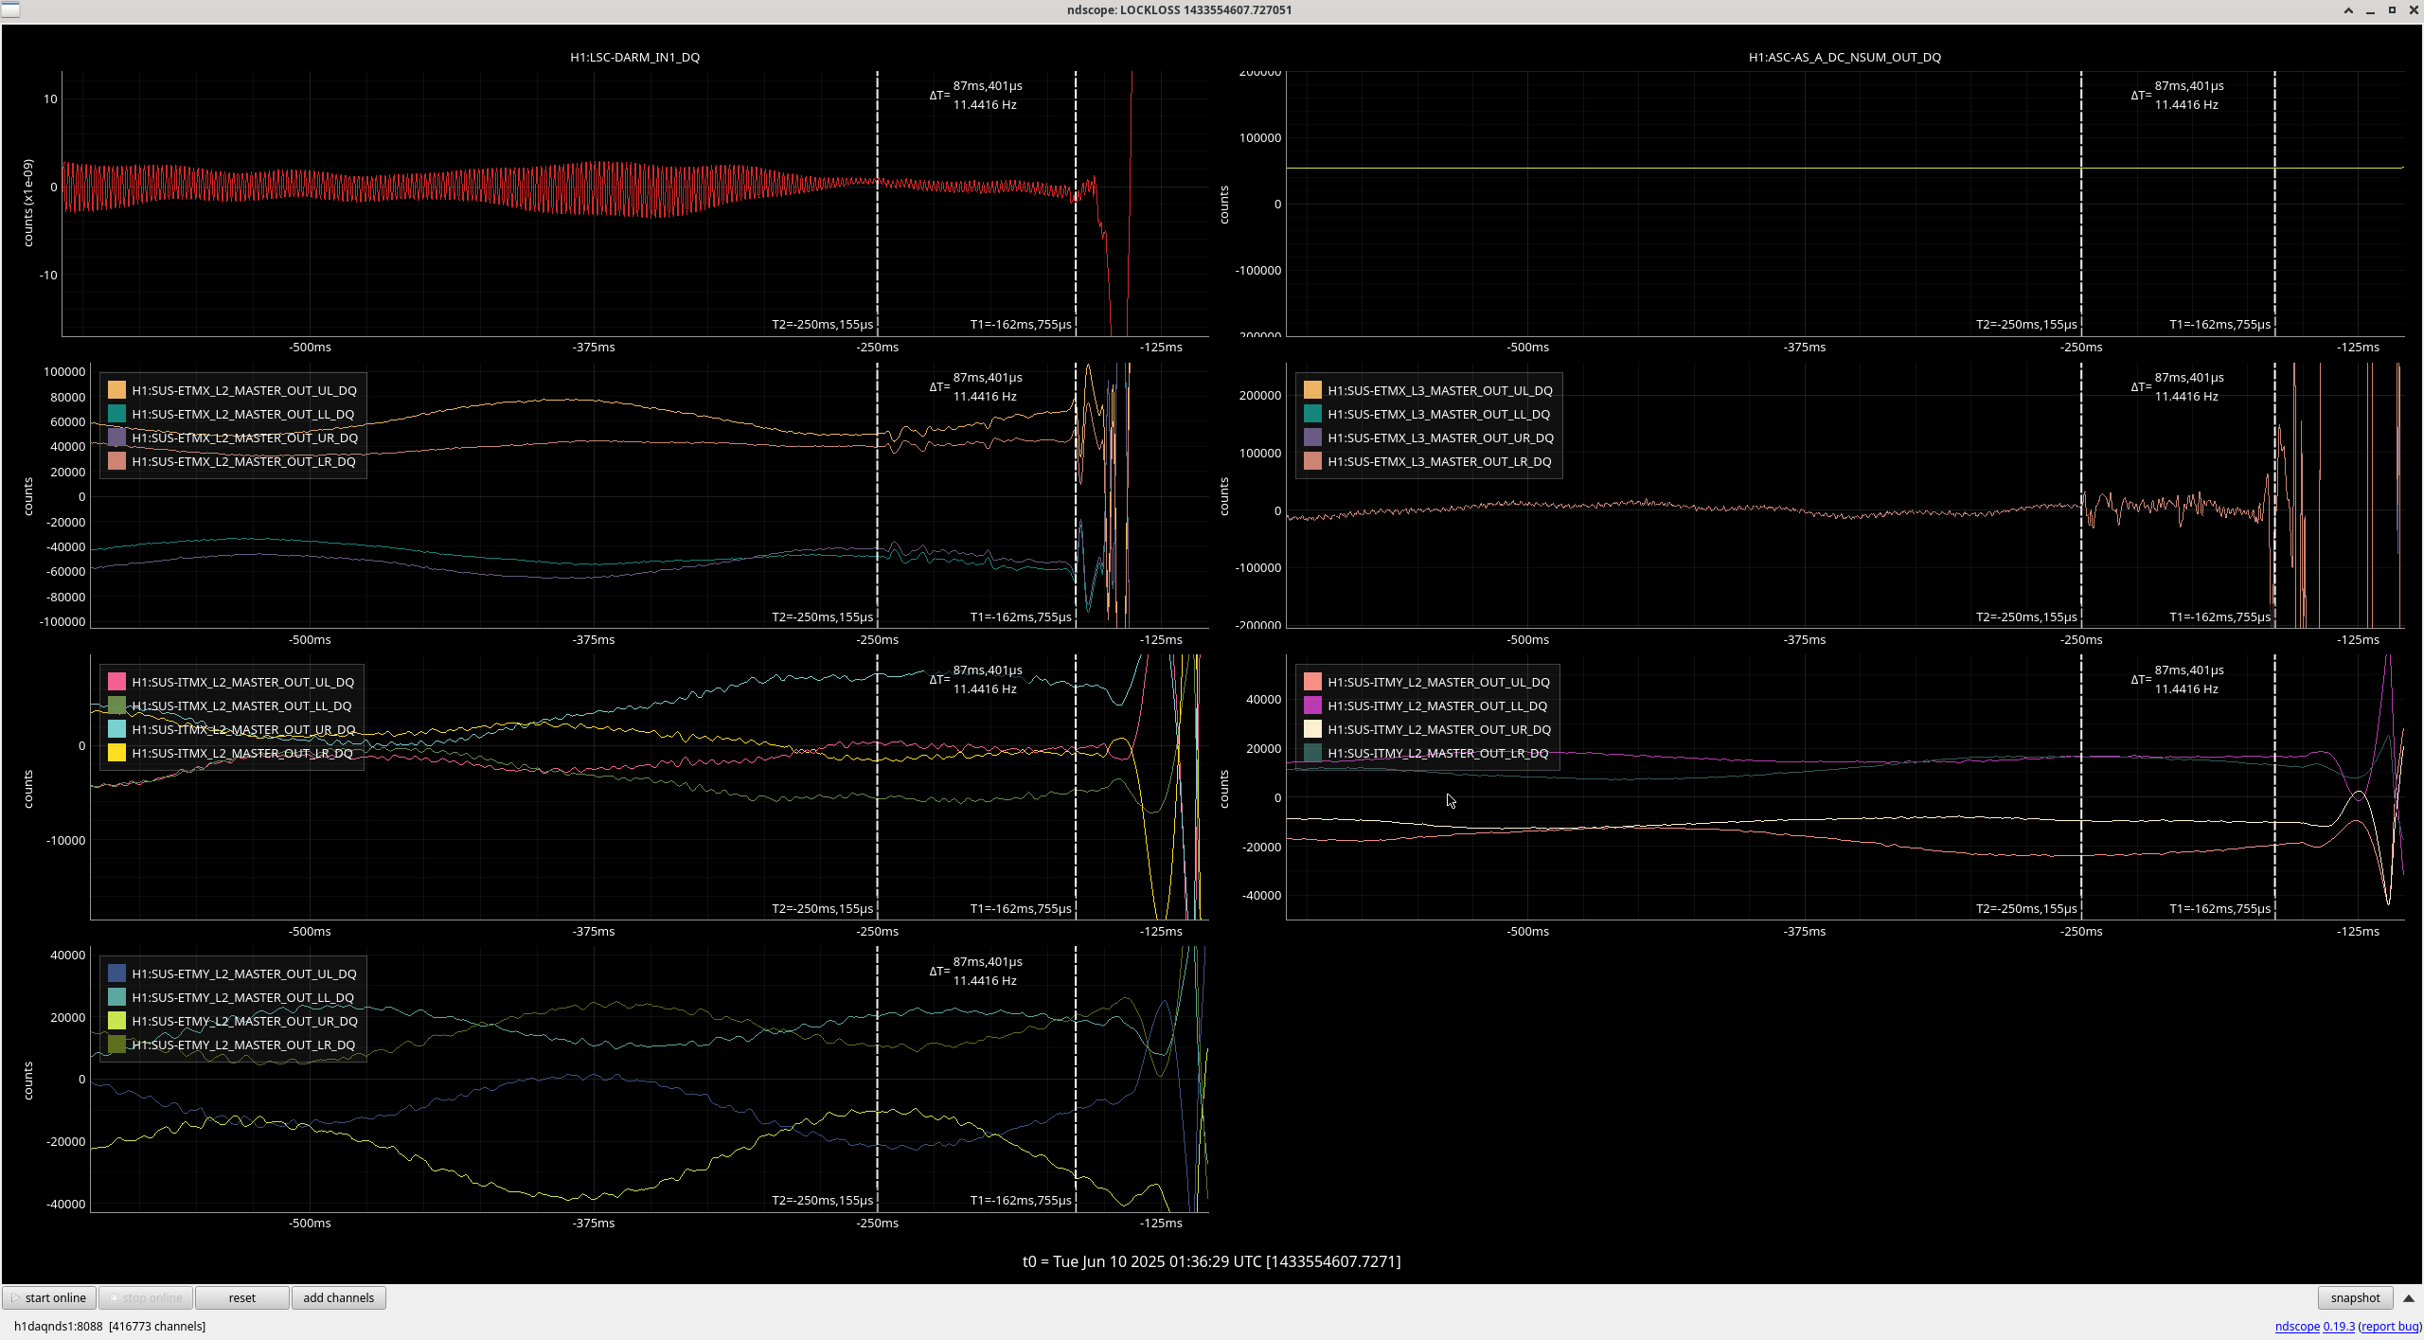Click the t0 timestamp label
2424x1340 pixels.
(1211, 1261)
